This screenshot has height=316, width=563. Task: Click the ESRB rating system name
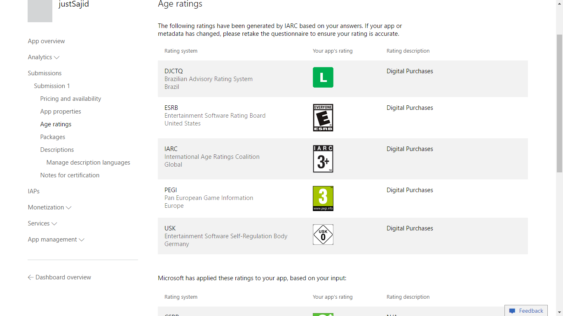171,108
